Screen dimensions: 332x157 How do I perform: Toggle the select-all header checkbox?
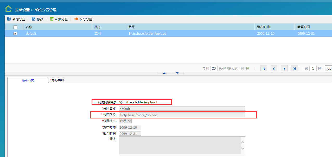point(15,27)
